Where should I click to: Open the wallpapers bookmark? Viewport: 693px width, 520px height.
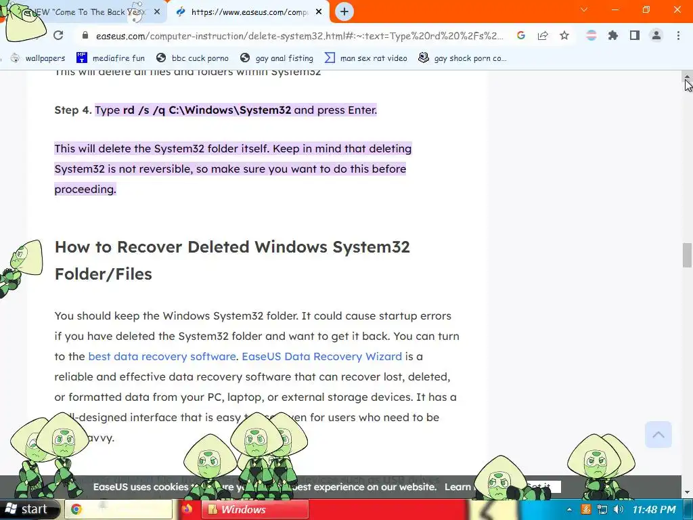(38, 58)
